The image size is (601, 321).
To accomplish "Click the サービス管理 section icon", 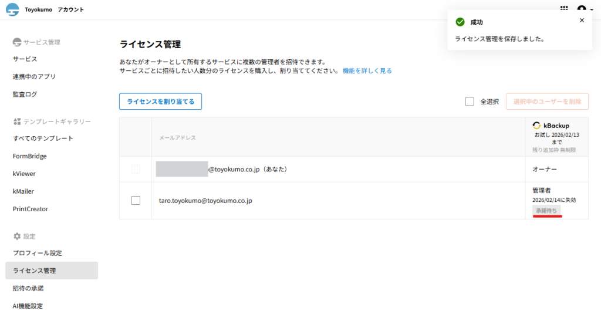I will pyautogui.click(x=17, y=42).
